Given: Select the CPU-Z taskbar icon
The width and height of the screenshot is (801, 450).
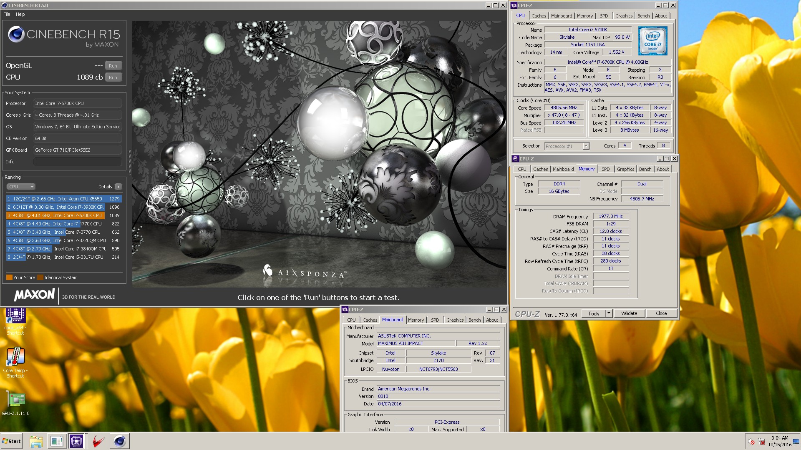Looking at the screenshot, I should 76,441.
